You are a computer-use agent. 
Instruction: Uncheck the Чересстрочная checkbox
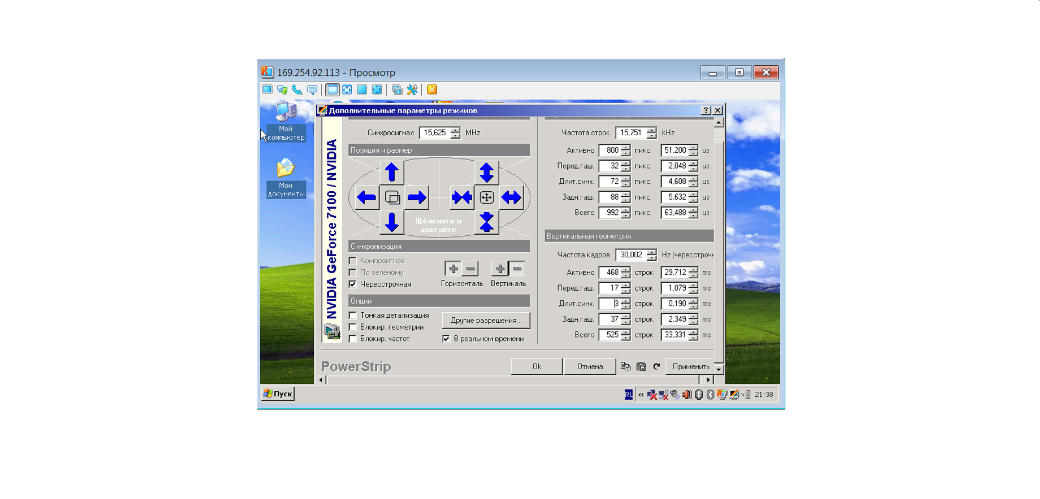point(353,284)
